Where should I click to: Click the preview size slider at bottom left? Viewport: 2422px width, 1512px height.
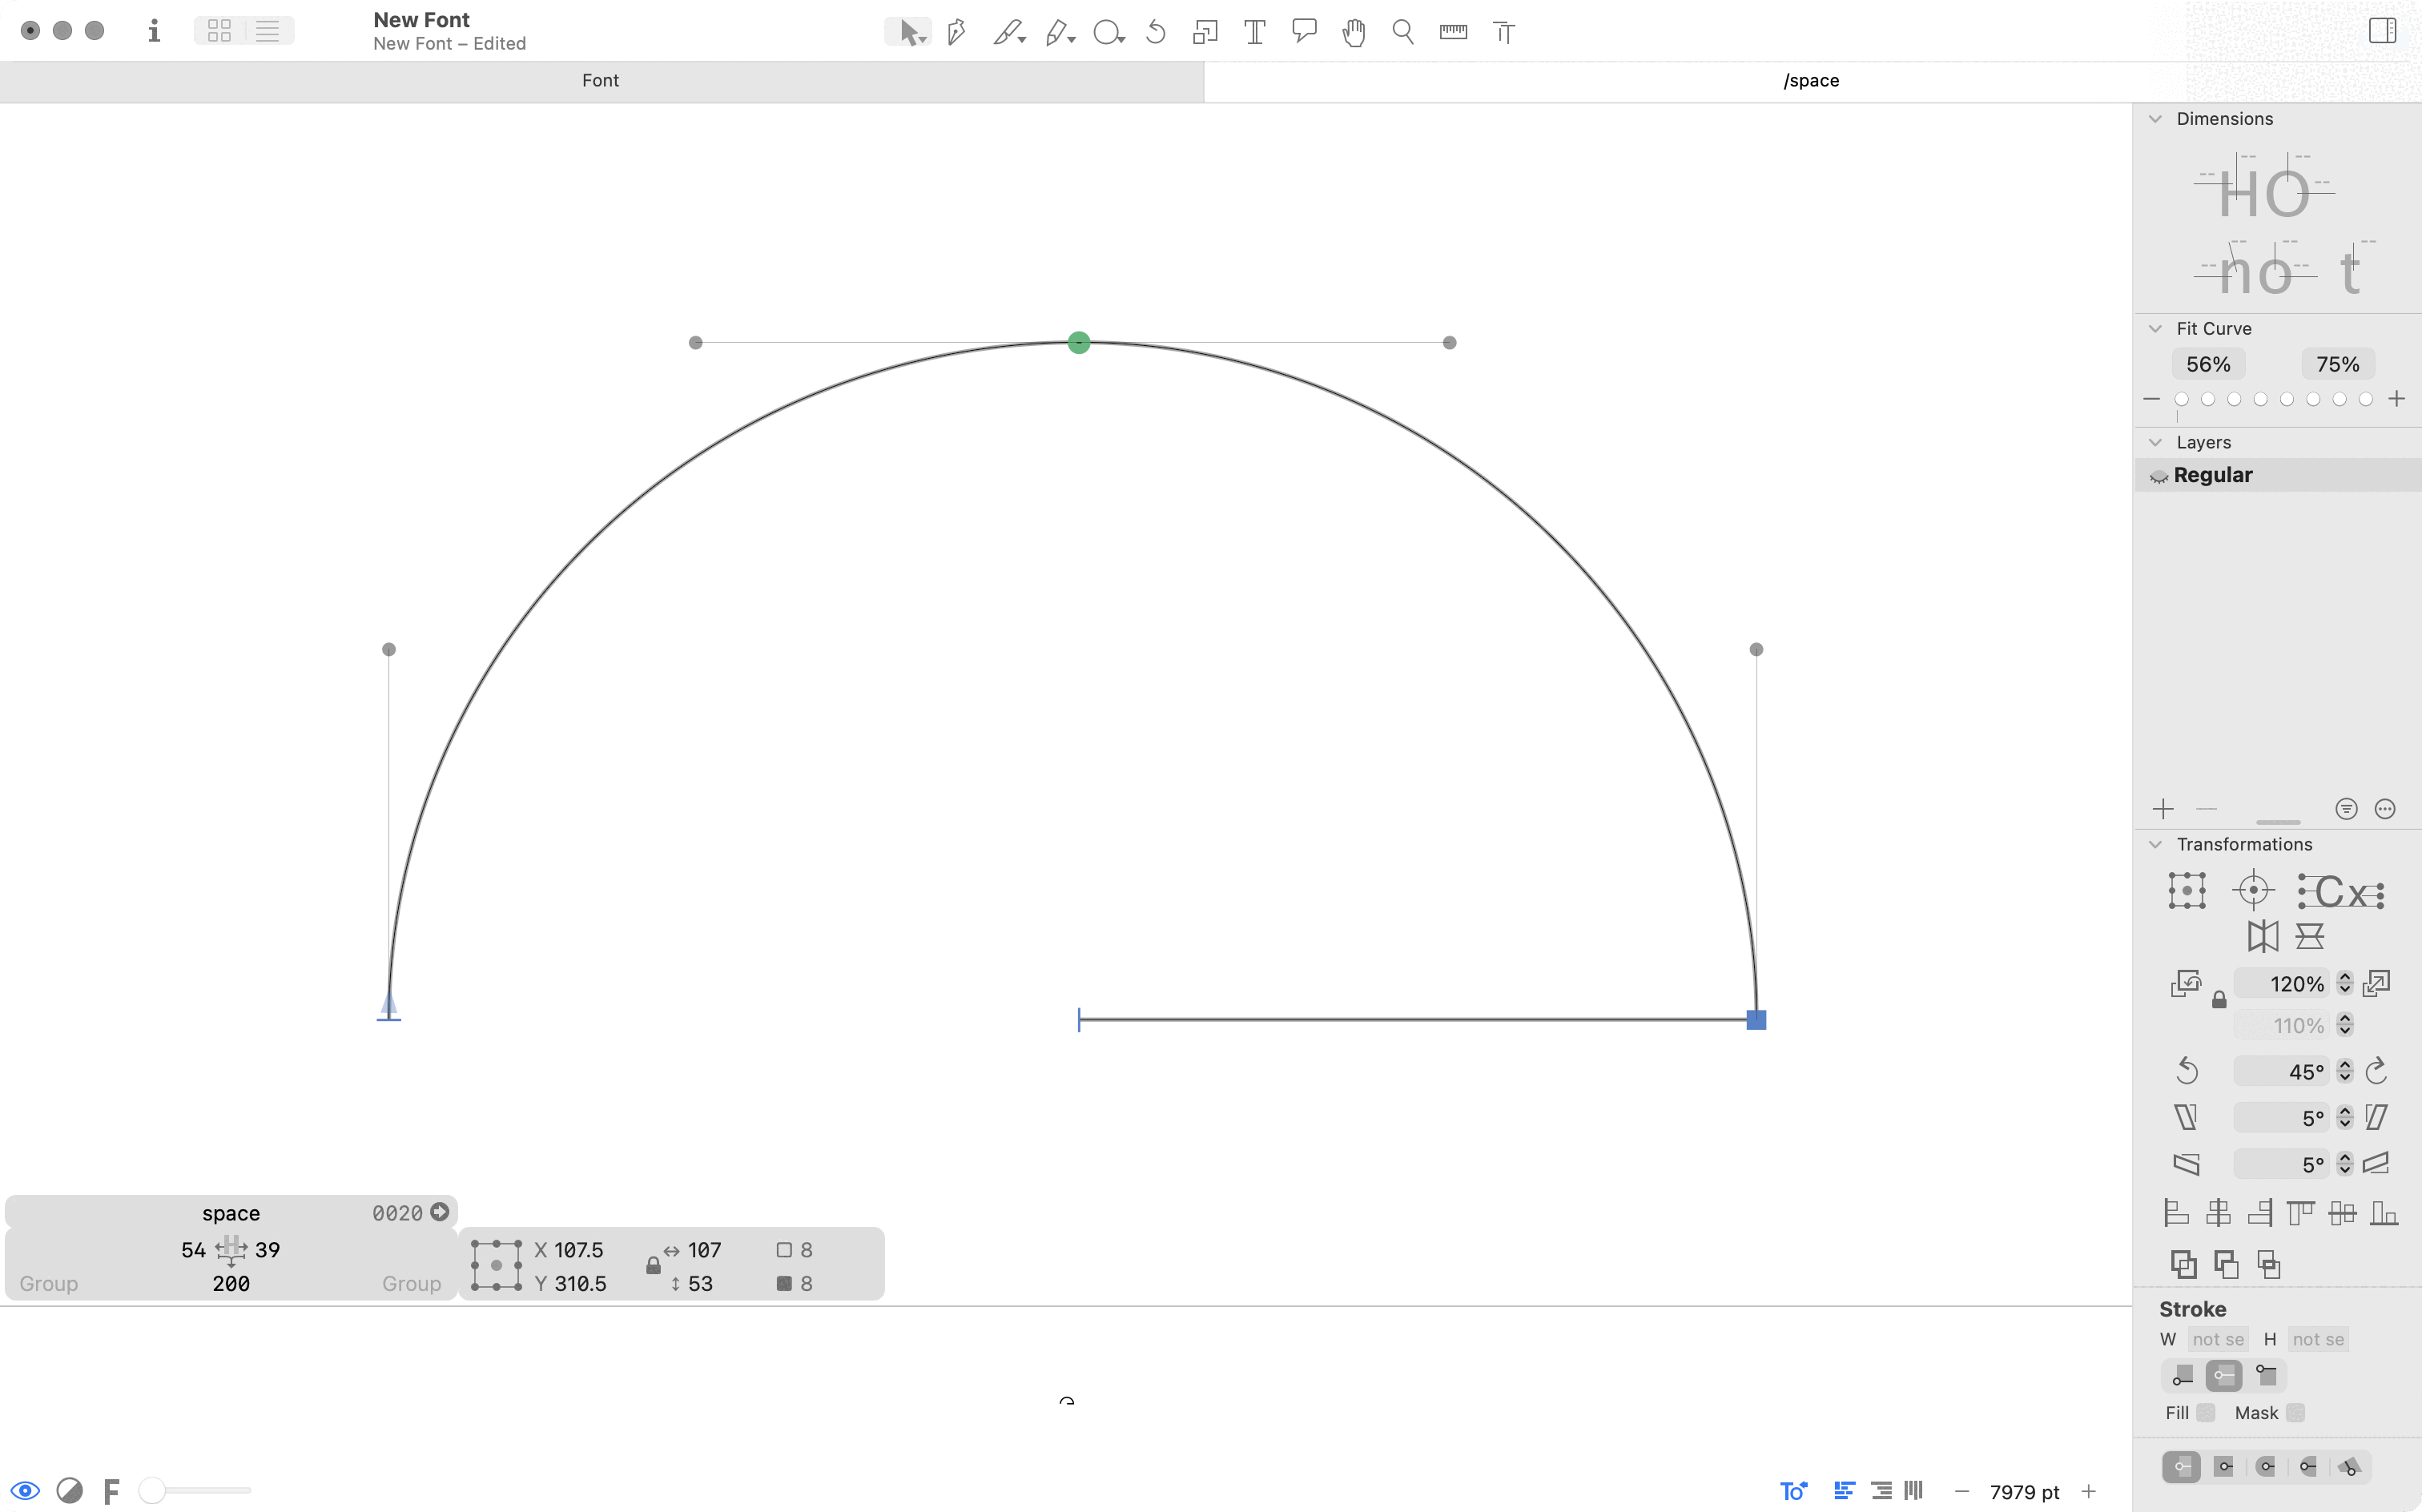click(x=196, y=1491)
